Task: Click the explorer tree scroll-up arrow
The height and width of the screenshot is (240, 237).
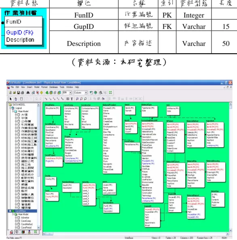Action: tap(39, 105)
